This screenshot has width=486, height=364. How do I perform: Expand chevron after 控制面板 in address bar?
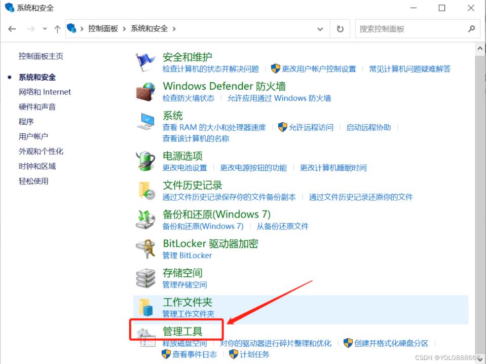(x=124, y=29)
